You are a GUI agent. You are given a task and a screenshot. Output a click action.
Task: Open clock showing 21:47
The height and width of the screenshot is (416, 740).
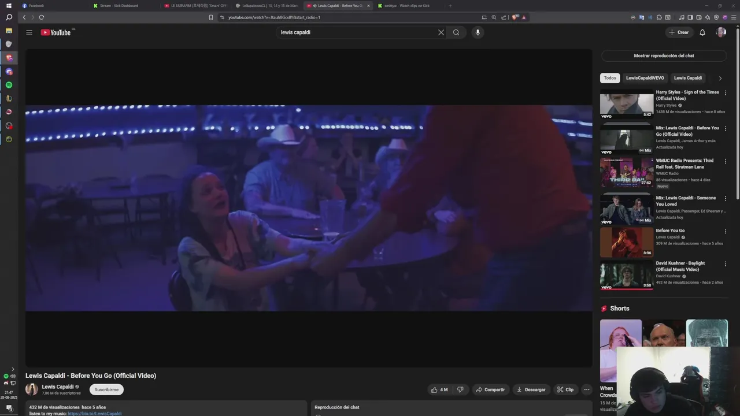(9, 392)
